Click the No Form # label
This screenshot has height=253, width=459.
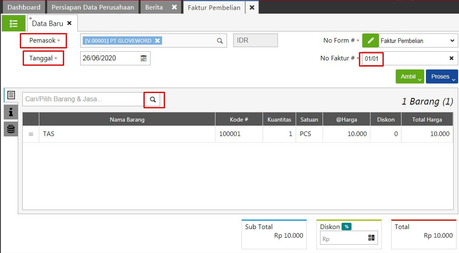(339, 41)
